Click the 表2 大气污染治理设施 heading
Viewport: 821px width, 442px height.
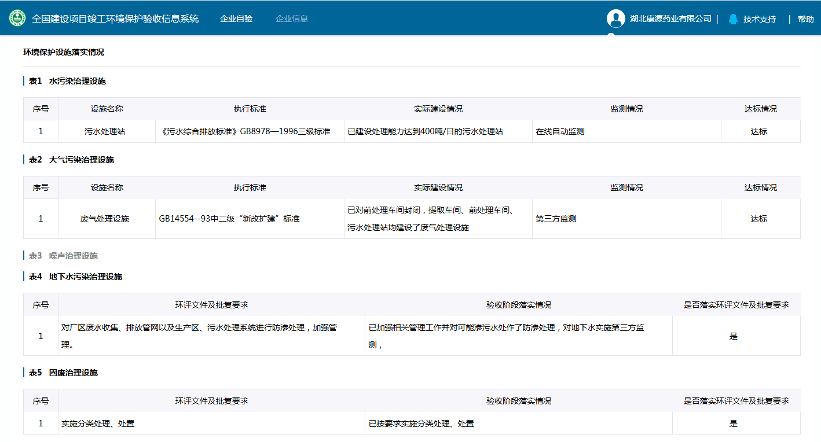point(72,160)
